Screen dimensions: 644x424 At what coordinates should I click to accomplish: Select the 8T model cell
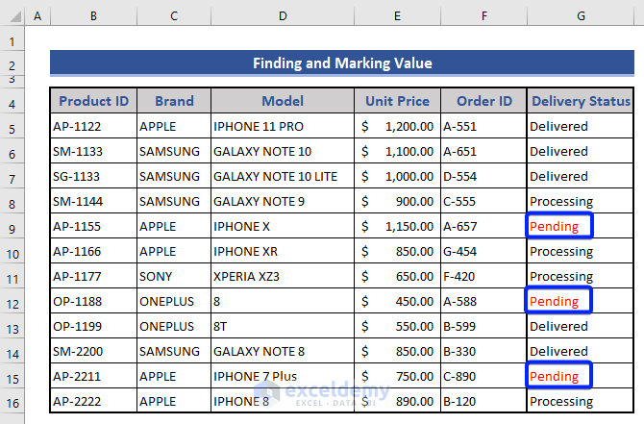point(283,326)
